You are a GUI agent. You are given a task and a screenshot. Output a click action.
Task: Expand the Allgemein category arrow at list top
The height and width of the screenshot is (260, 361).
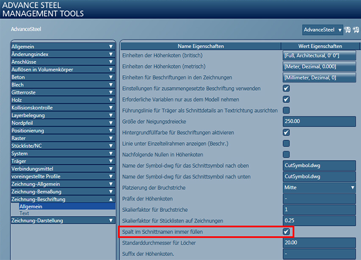[111, 47]
